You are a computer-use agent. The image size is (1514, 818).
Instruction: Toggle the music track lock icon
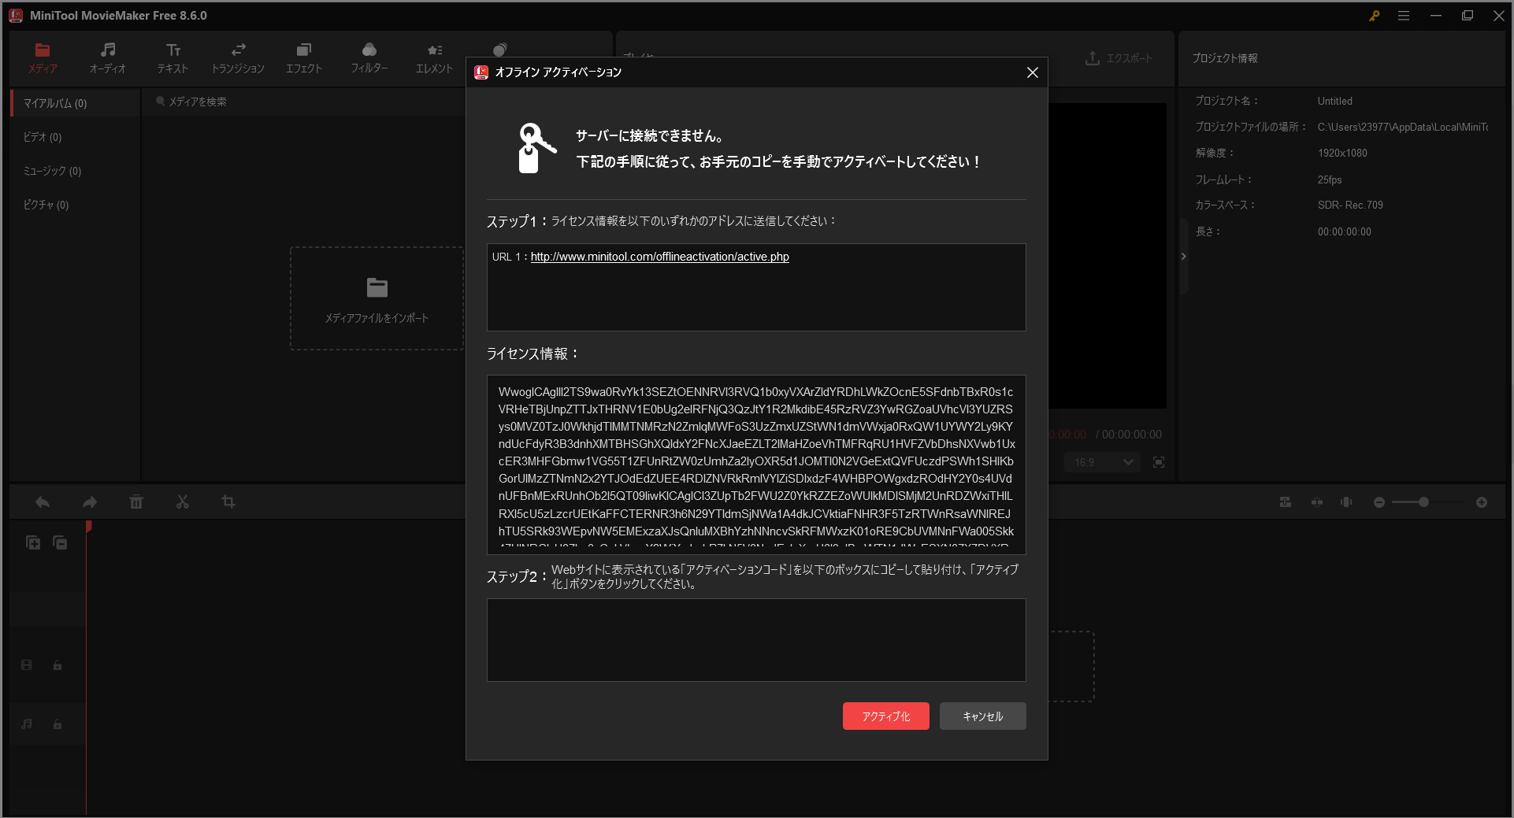coord(57,724)
